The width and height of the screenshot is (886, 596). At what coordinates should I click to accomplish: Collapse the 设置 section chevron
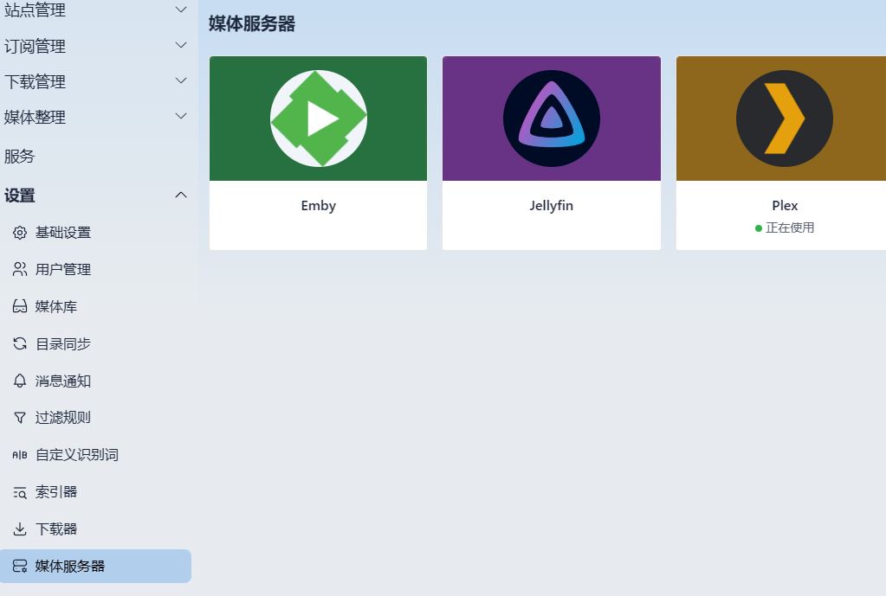tap(181, 195)
